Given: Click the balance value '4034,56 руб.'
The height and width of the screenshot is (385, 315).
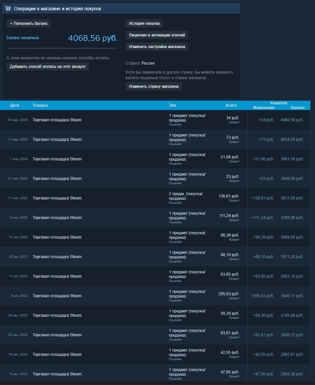Looking at the screenshot, I should click(x=292, y=139).
